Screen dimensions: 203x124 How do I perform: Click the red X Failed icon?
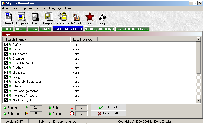click(72, 107)
